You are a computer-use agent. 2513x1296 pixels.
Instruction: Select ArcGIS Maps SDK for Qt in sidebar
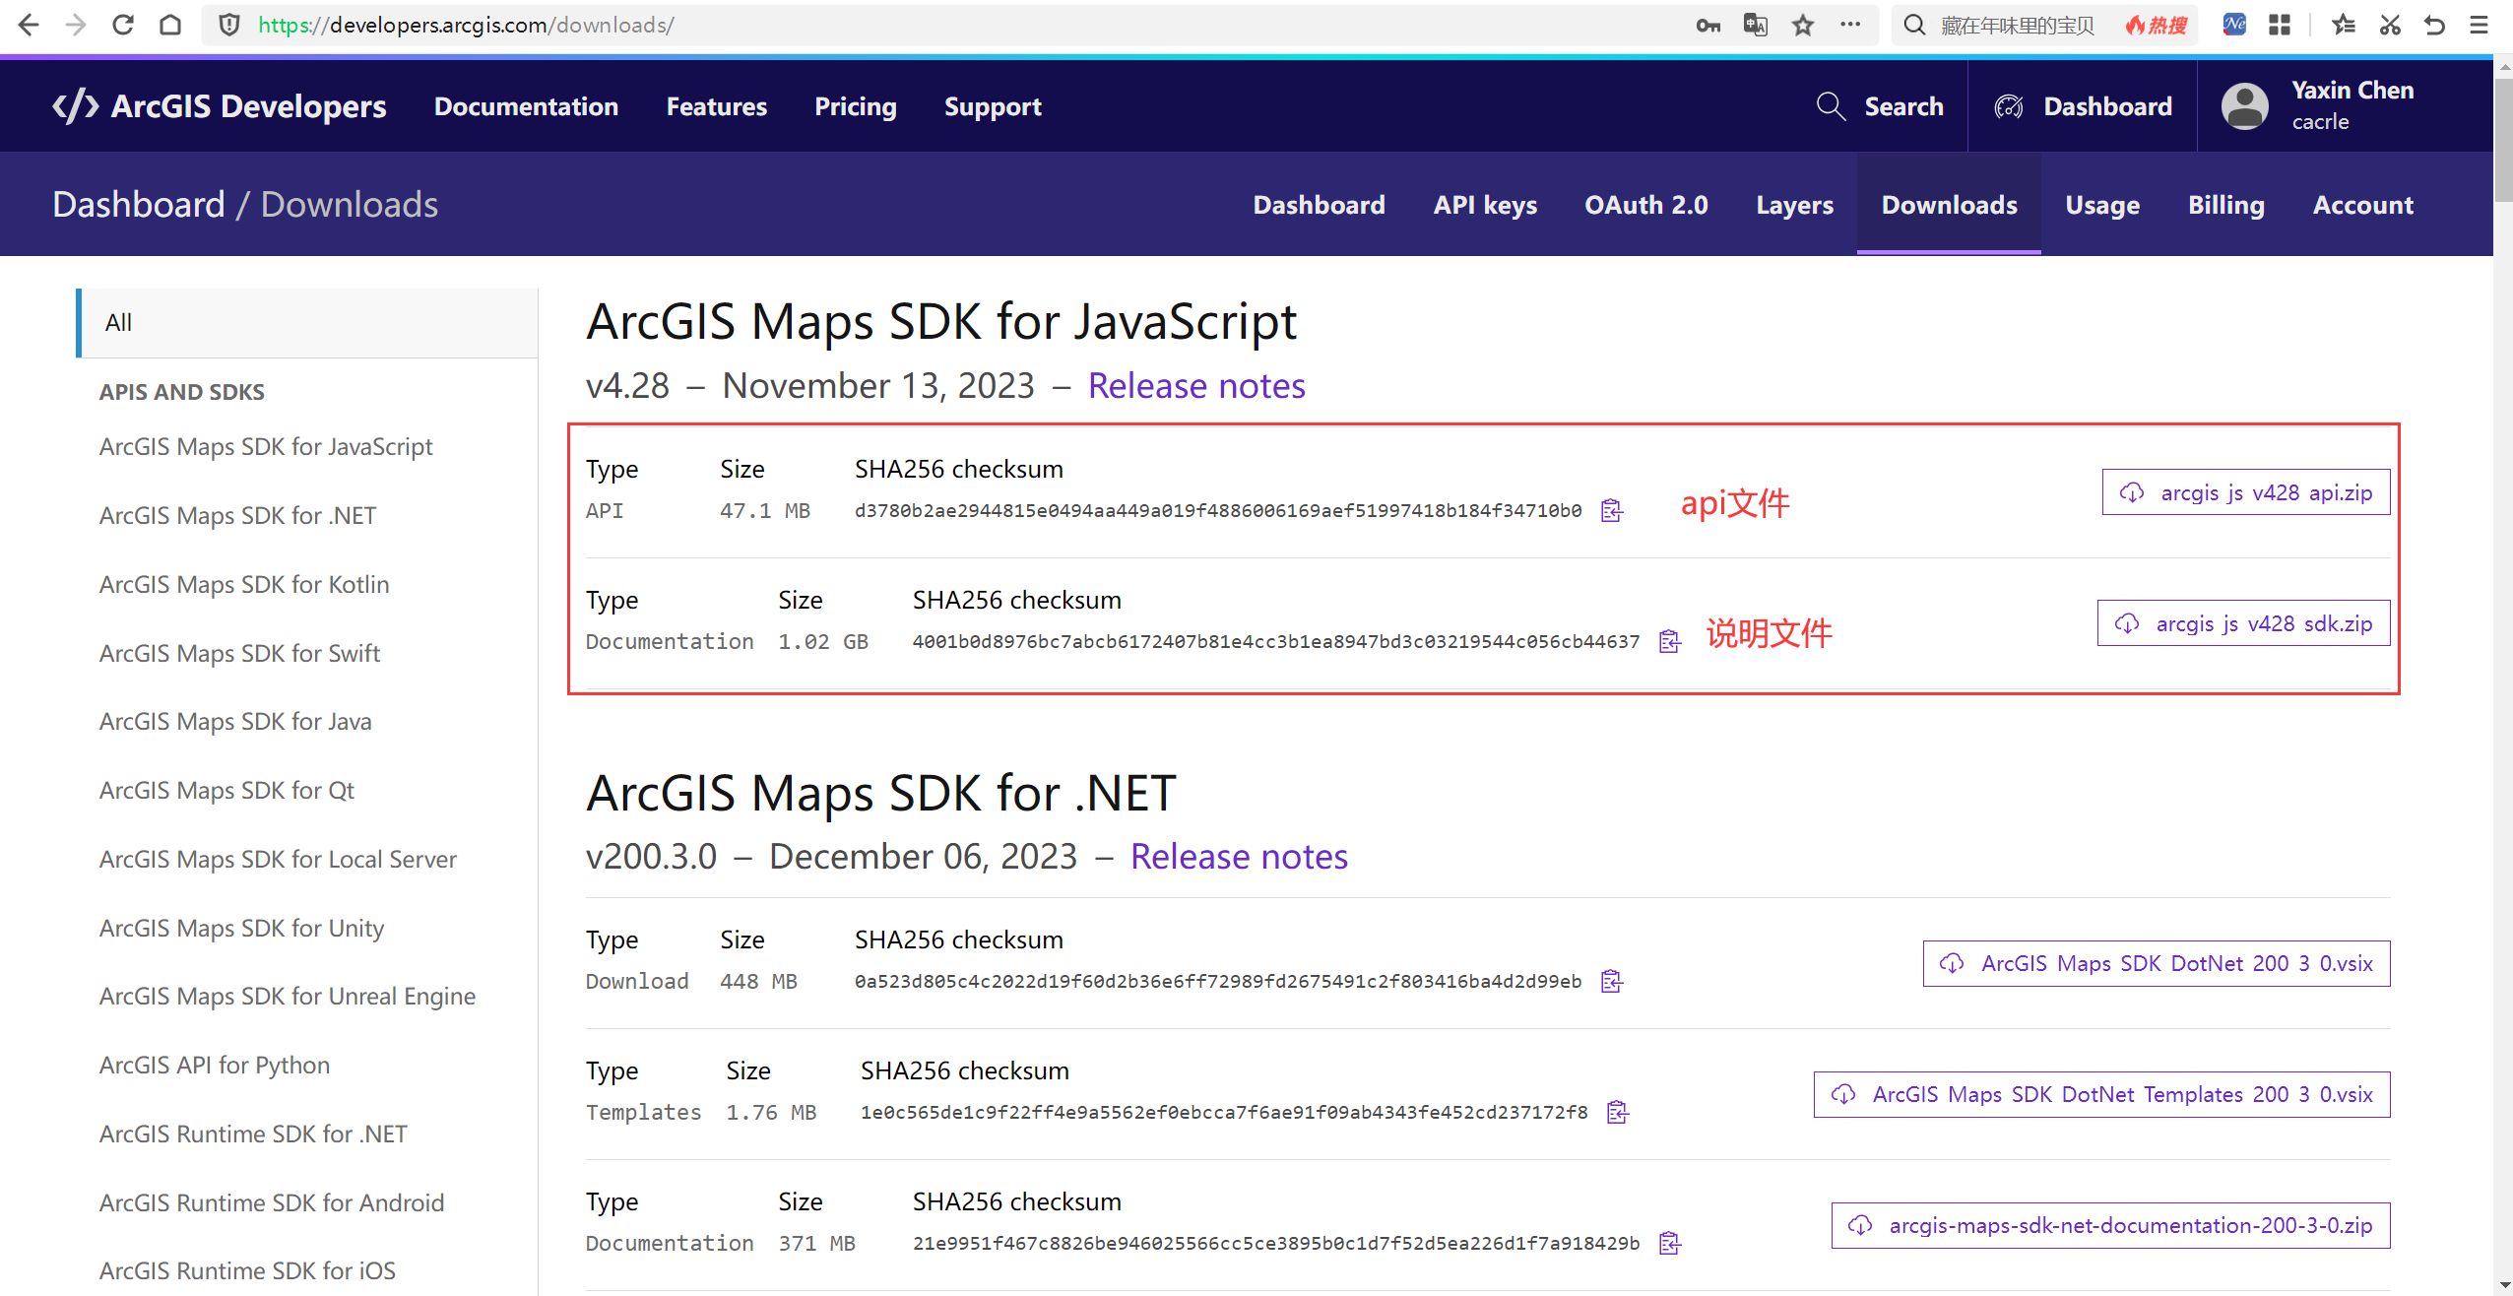226,790
